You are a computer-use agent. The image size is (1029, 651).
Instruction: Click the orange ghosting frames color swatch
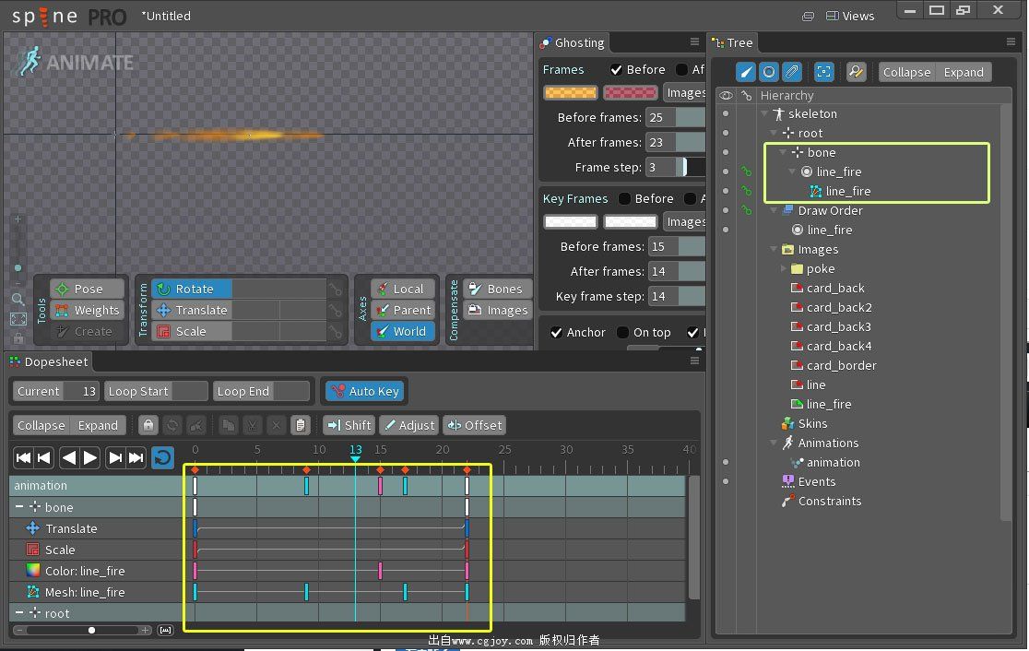tap(570, 92)
